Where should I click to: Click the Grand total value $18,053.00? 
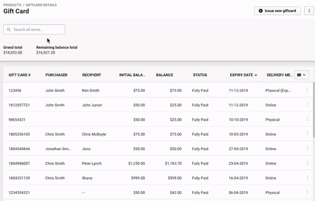13,52
